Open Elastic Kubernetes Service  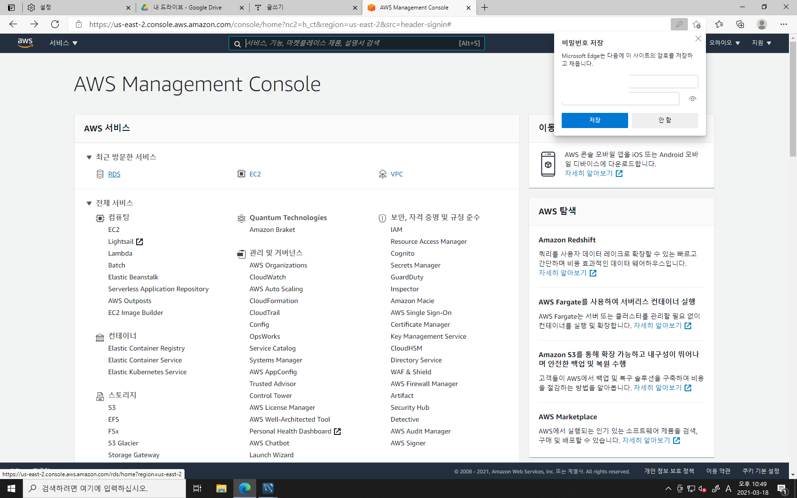148,372
